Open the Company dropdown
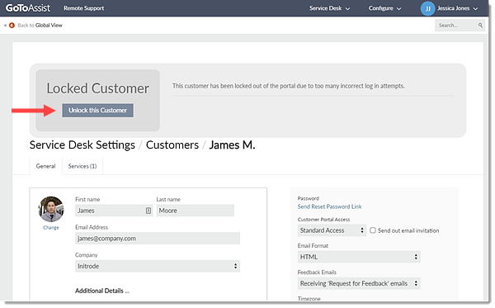Viewport: 495px width, 308px height. tap(158, 267)
